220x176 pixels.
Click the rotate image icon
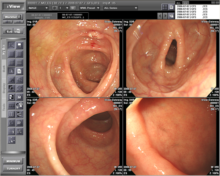click(x=19, y=106)
